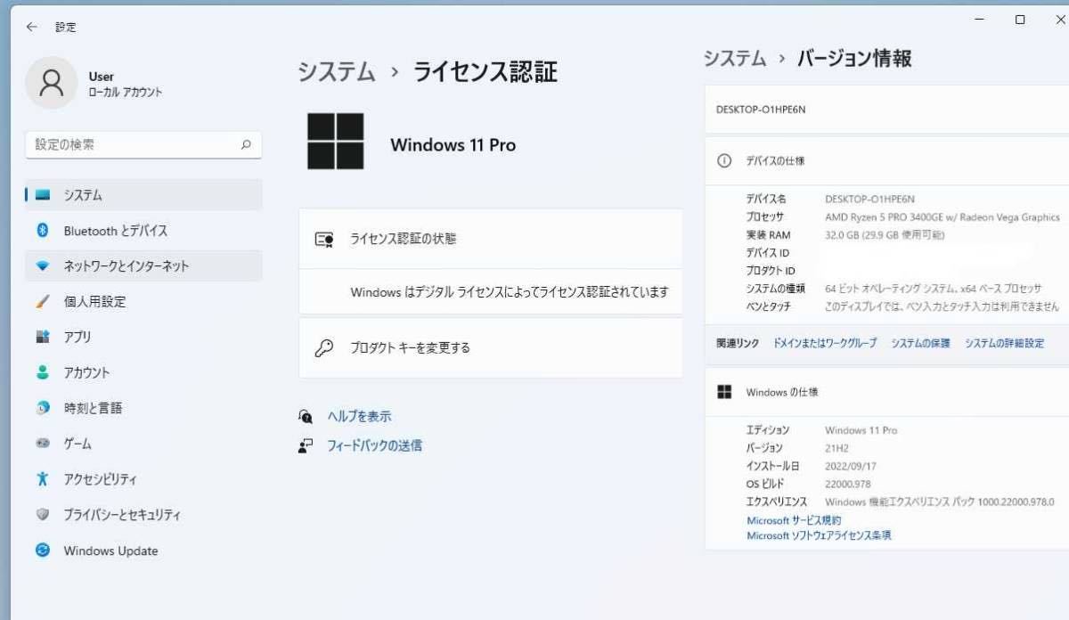Open the User account avatar
The width and height of the screenshot is (1069, 620).
52,83
